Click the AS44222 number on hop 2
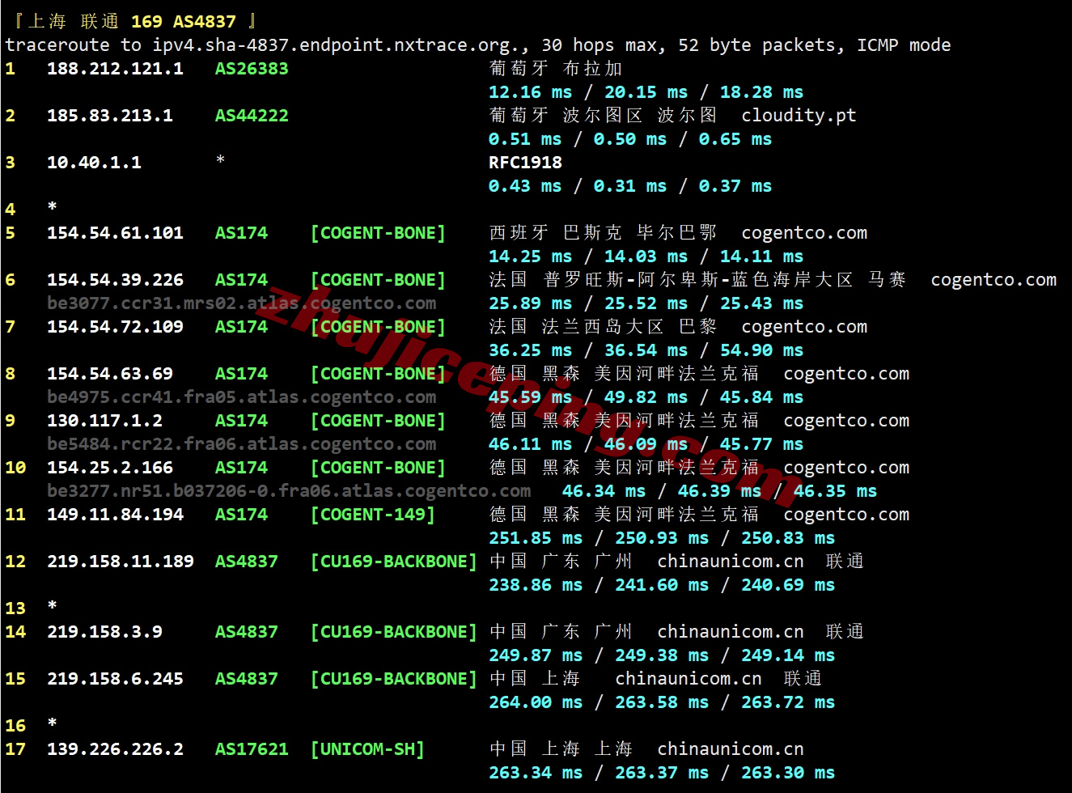The height and width of the screenshot is (793, 1072). coord(251,116)
